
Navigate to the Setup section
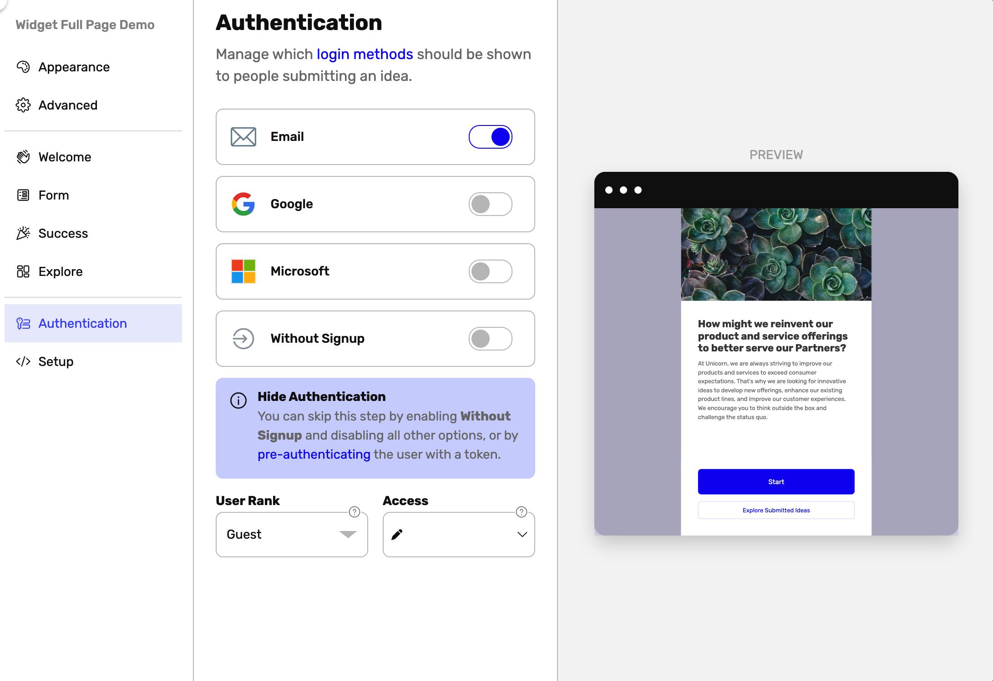tap(56, 361)
